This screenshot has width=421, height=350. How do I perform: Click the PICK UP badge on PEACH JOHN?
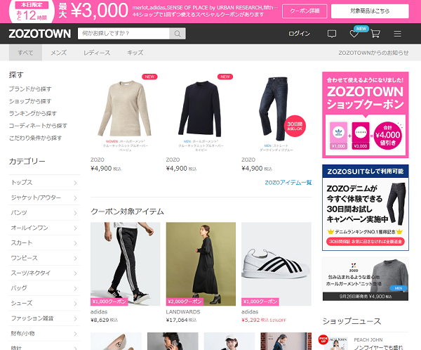click(323, 339)
